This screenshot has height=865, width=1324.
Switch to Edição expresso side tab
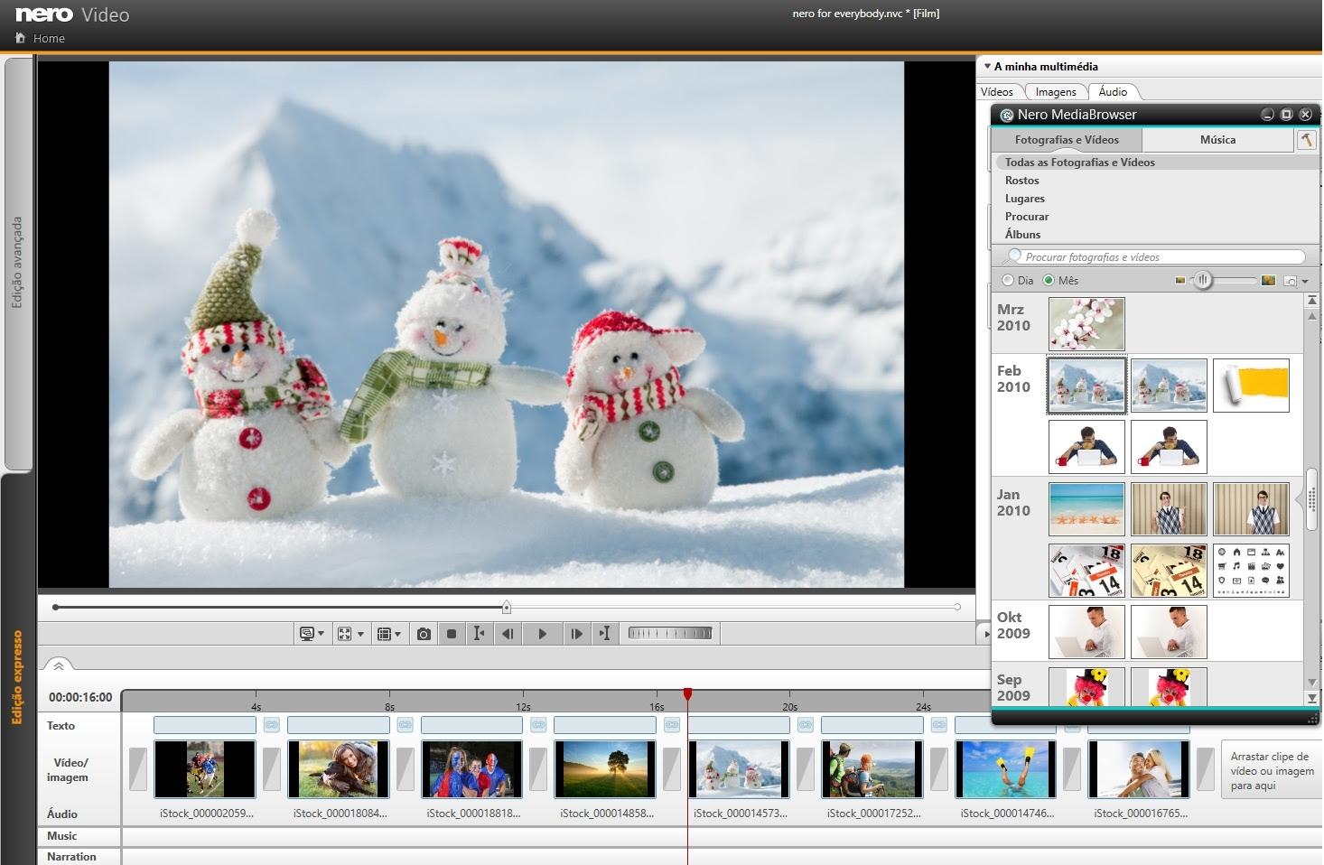17,677
